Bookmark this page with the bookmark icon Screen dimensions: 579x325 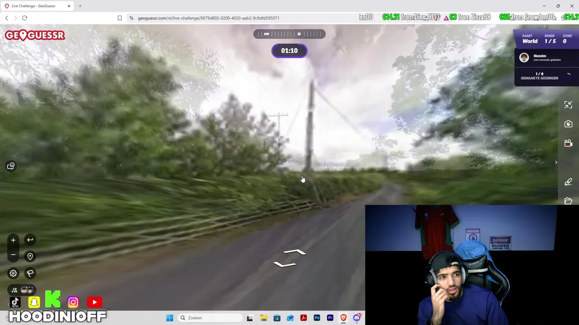point(119,18)
